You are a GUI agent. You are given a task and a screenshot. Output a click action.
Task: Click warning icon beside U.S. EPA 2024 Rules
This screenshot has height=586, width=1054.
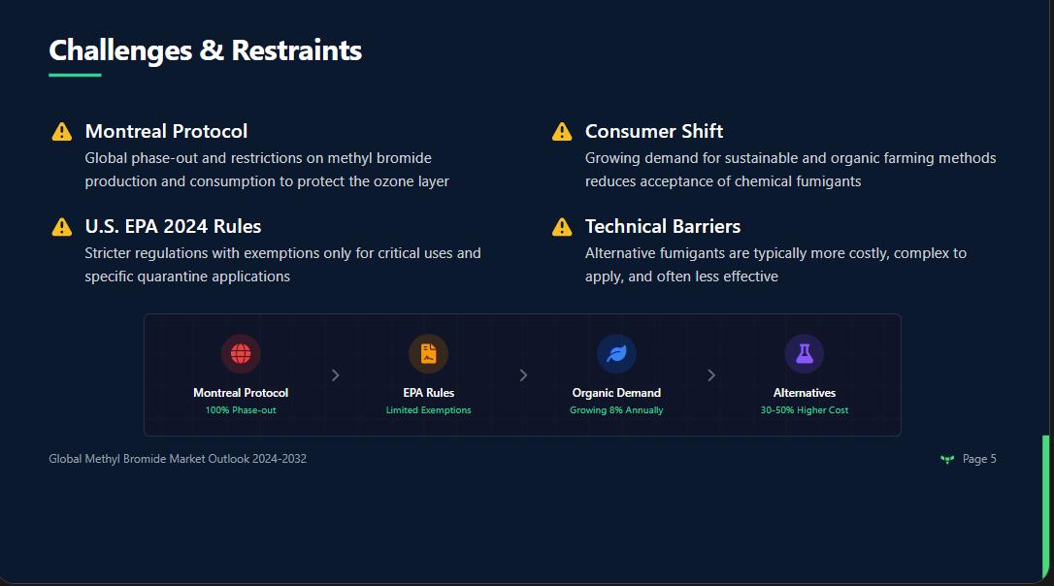tap(62, 227)
